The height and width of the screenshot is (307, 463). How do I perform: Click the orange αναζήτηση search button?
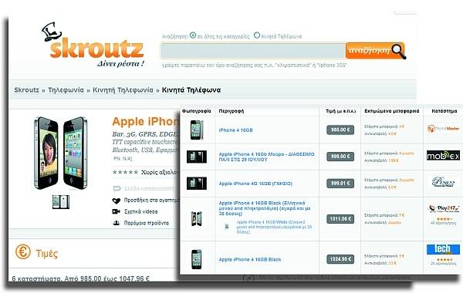(x=375, y=50)
